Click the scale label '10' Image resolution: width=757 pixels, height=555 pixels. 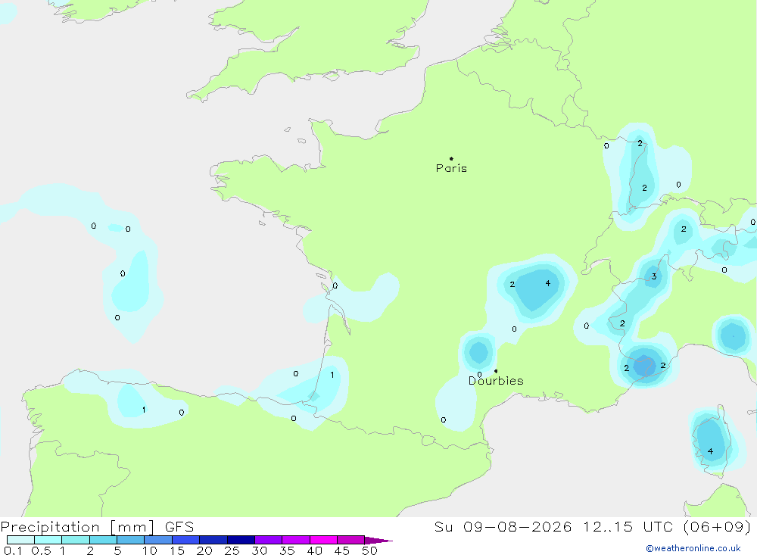(x=150, y=550)
